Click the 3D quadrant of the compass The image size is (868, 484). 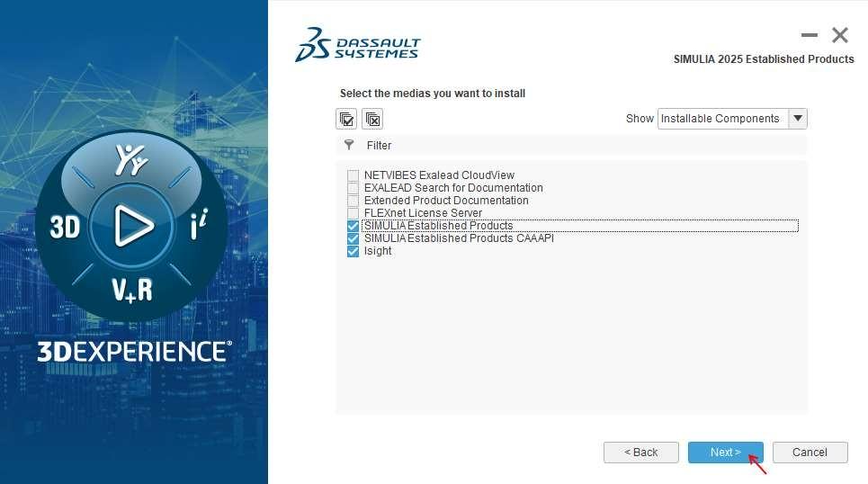click(65, 227)
